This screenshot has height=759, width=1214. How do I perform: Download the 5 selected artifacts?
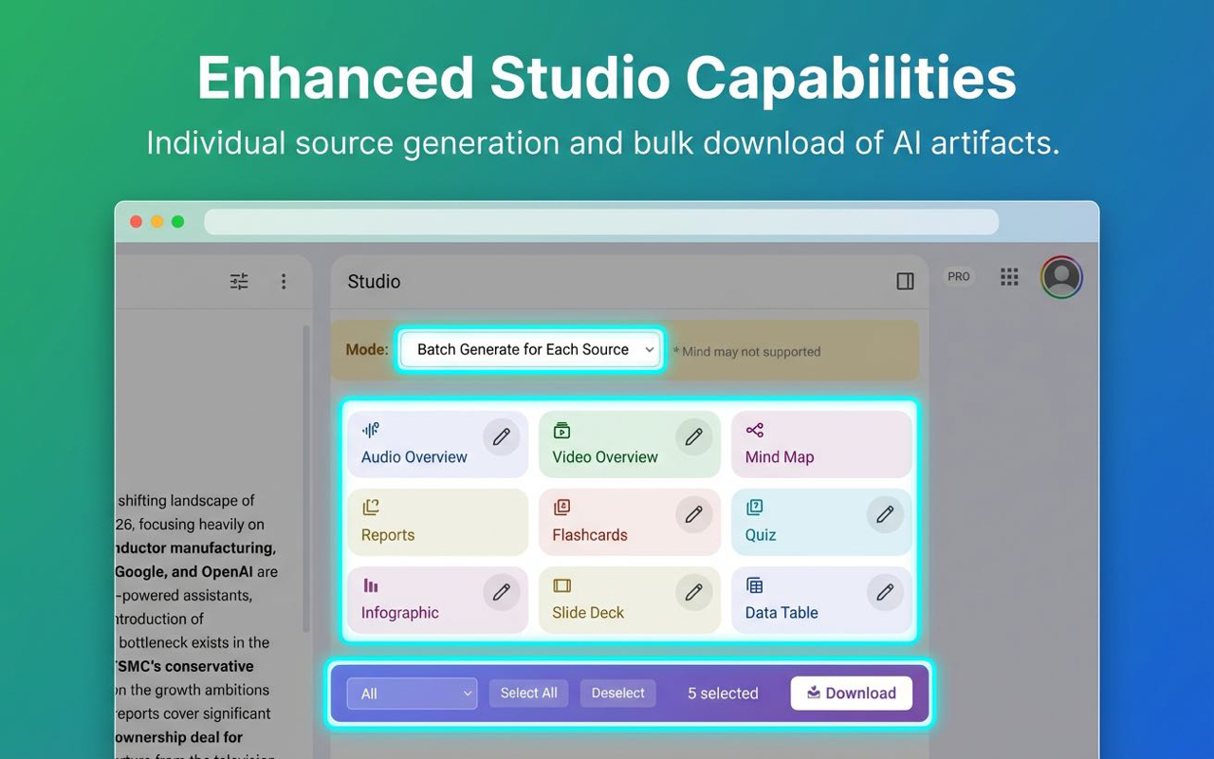point(851,693)
